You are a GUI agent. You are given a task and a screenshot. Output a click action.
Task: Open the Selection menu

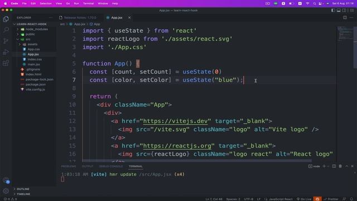point(46,3)
